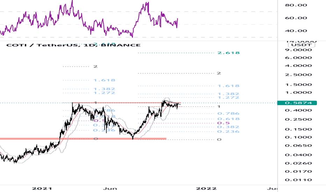Click the 2.5000 price axis value
The height and width of the screenshot is (192, 326).
click(298, 75)
